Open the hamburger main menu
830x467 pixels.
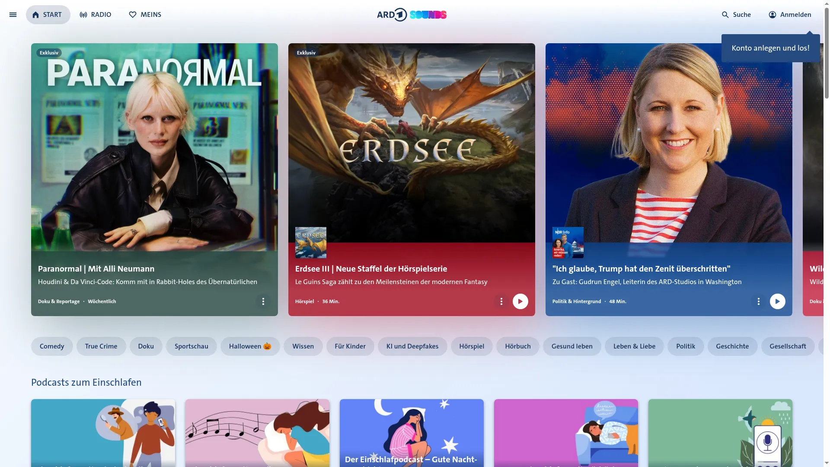pyautogui.click(x=13, y=15)
